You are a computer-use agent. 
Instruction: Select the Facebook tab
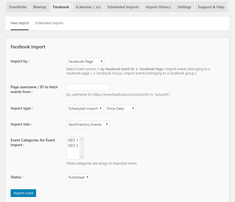click(61, 7)
